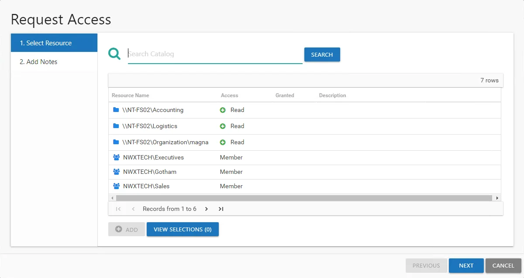Image resolution: width=524 pixels, height=278 pixels.
Task: Select the NWXTECH\Executives resource name
Action: click(153, 157)
